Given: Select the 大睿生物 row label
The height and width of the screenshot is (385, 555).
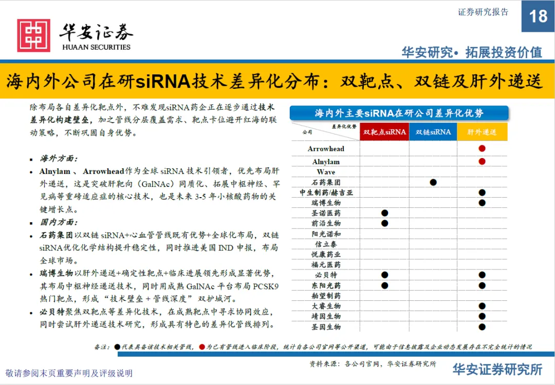Looking at the screenshot, I should 326,306.
